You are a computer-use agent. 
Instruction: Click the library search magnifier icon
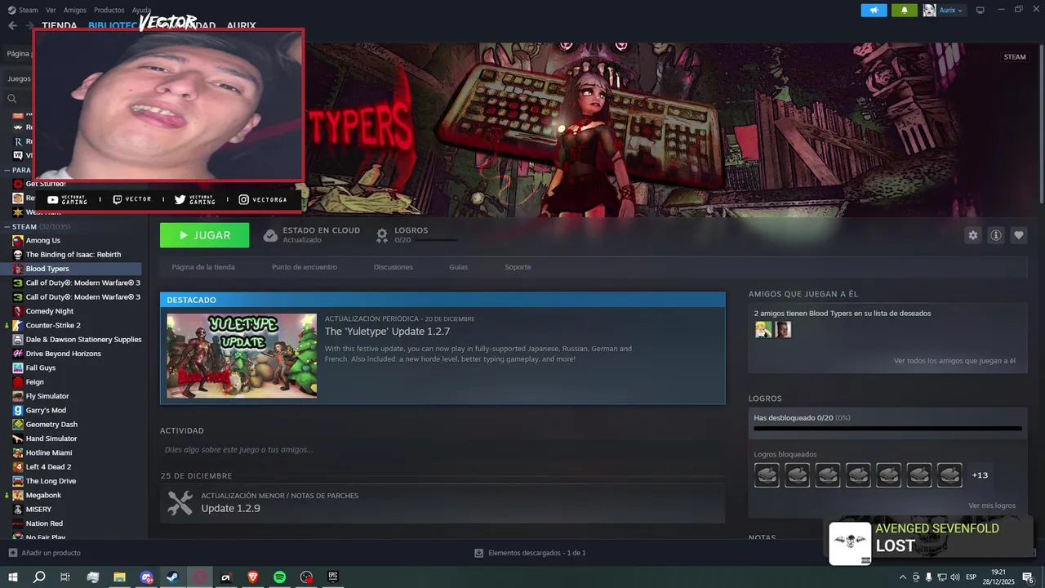[11, 98]
